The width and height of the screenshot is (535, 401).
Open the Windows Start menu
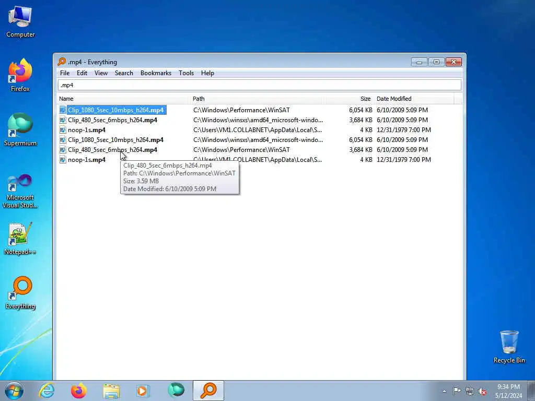(x=14, y=391)
